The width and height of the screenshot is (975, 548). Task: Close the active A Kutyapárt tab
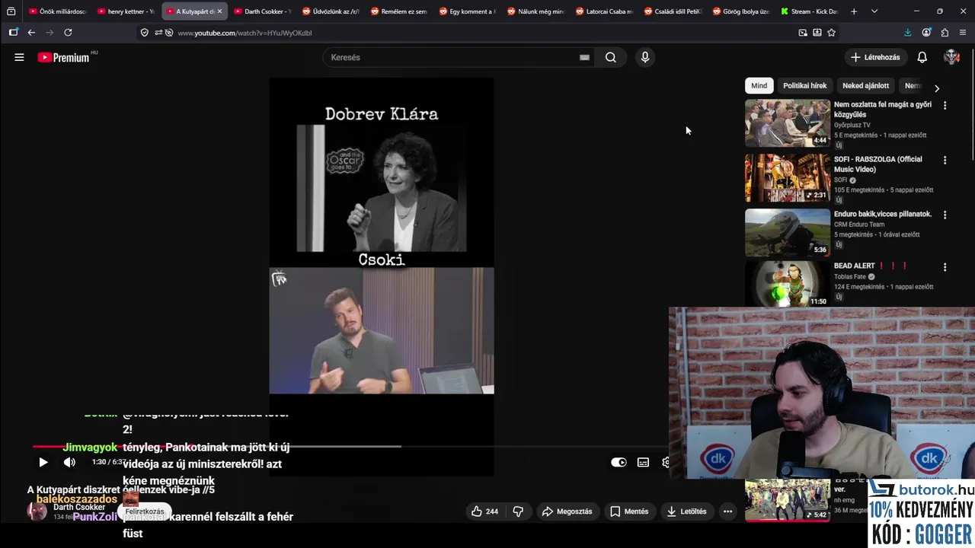pos(219,11)
